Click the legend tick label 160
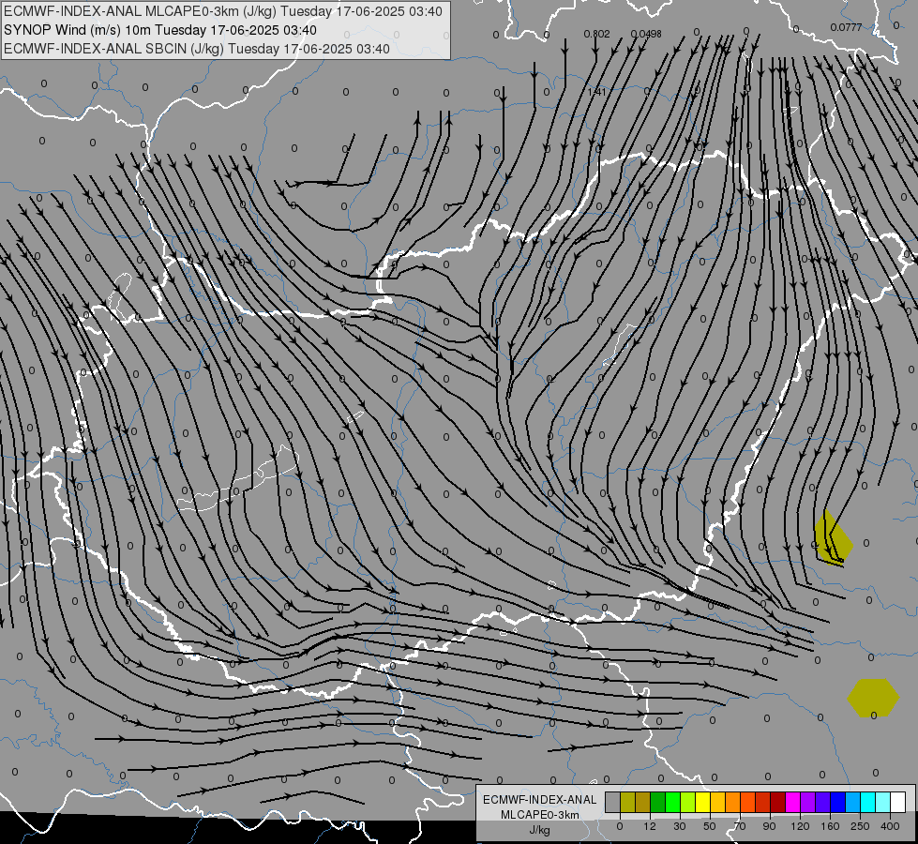This screenshot has width=918, height=844. coord(830,826)
